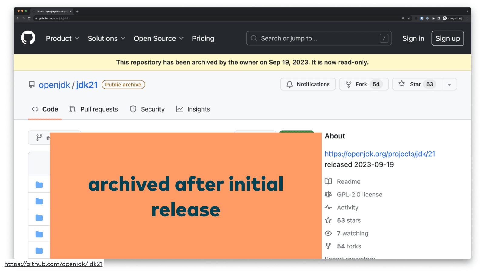Viewport: 485px width, 272px height.
Task: Open the 53 stars link
Action: coord(349,221)
